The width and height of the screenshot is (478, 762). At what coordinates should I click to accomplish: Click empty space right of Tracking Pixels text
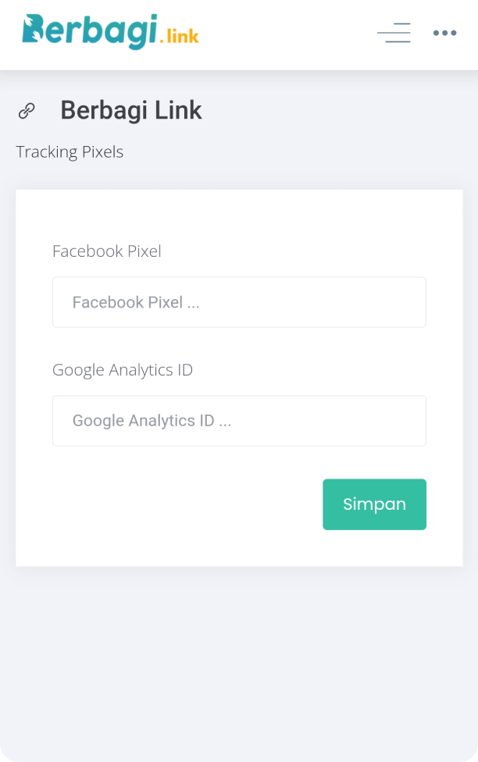click(x=297, y=151)
